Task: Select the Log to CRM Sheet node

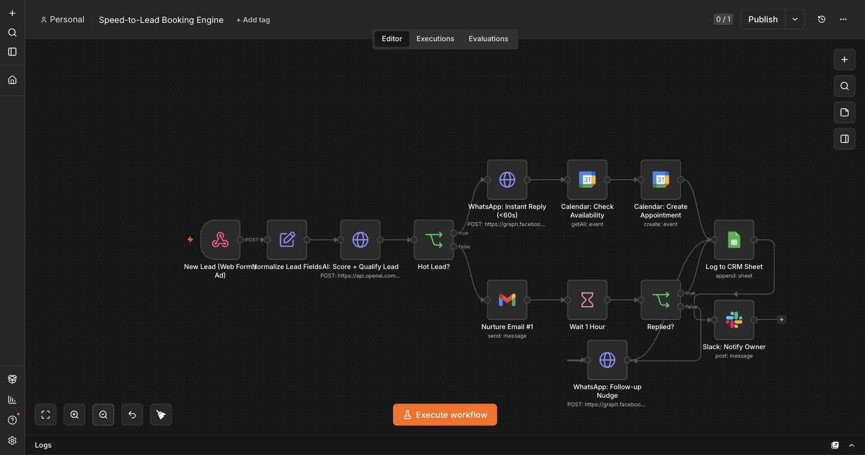Action: (x=734, y=240)
